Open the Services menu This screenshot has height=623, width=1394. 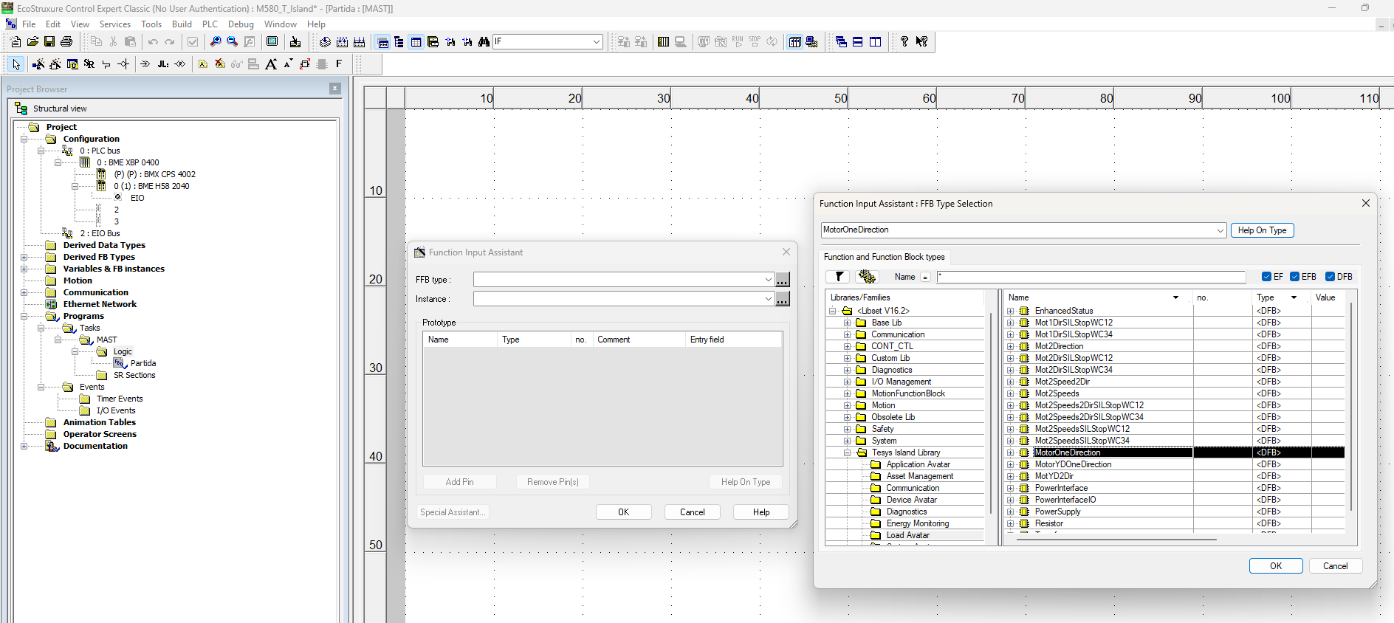pos(115,24)
